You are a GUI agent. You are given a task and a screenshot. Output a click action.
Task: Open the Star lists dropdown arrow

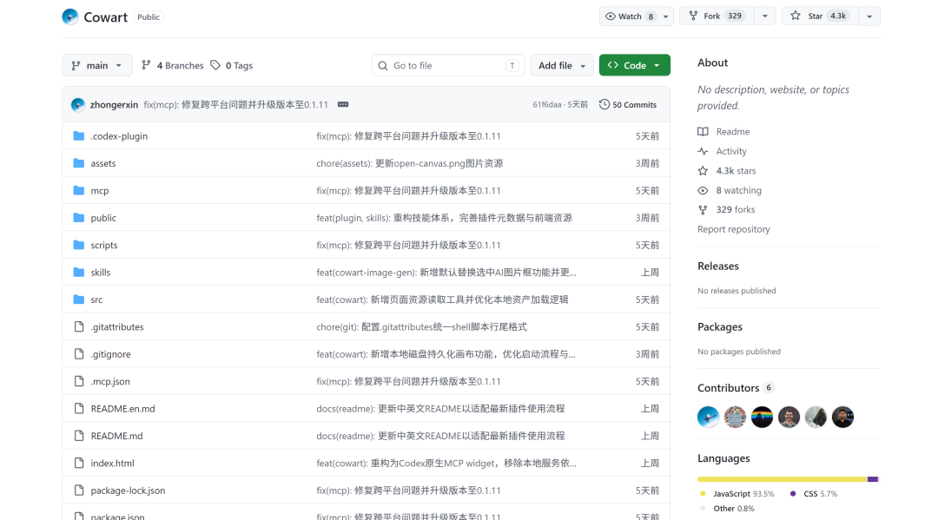869,16
